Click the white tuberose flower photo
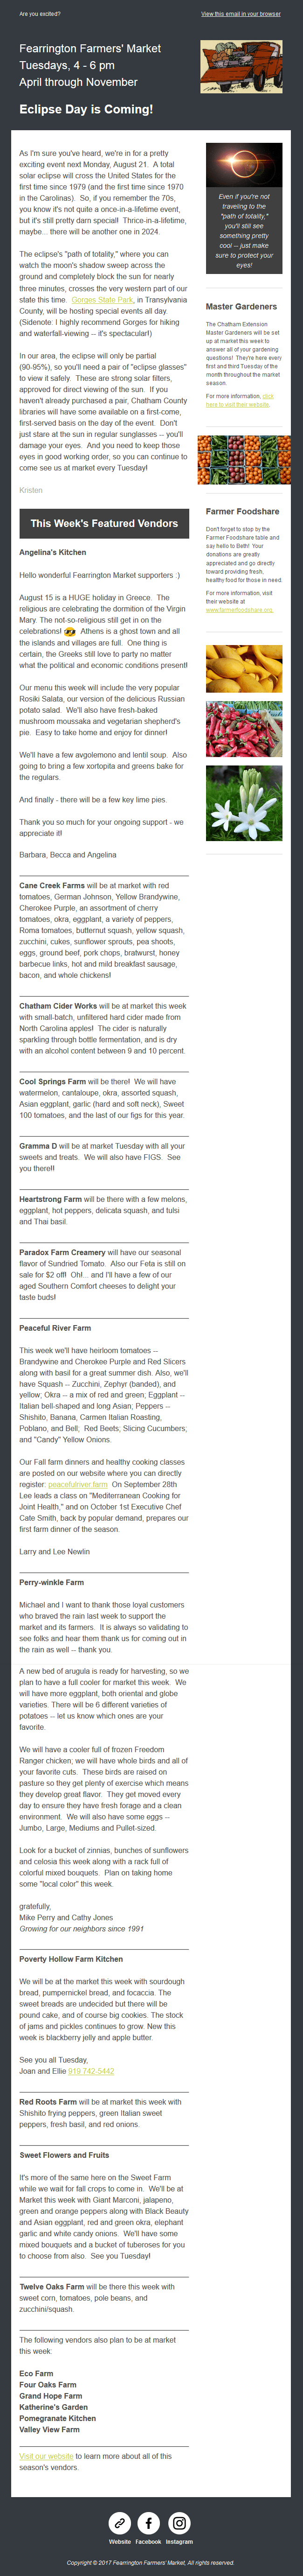The image size is (303, 2576). 244,802
